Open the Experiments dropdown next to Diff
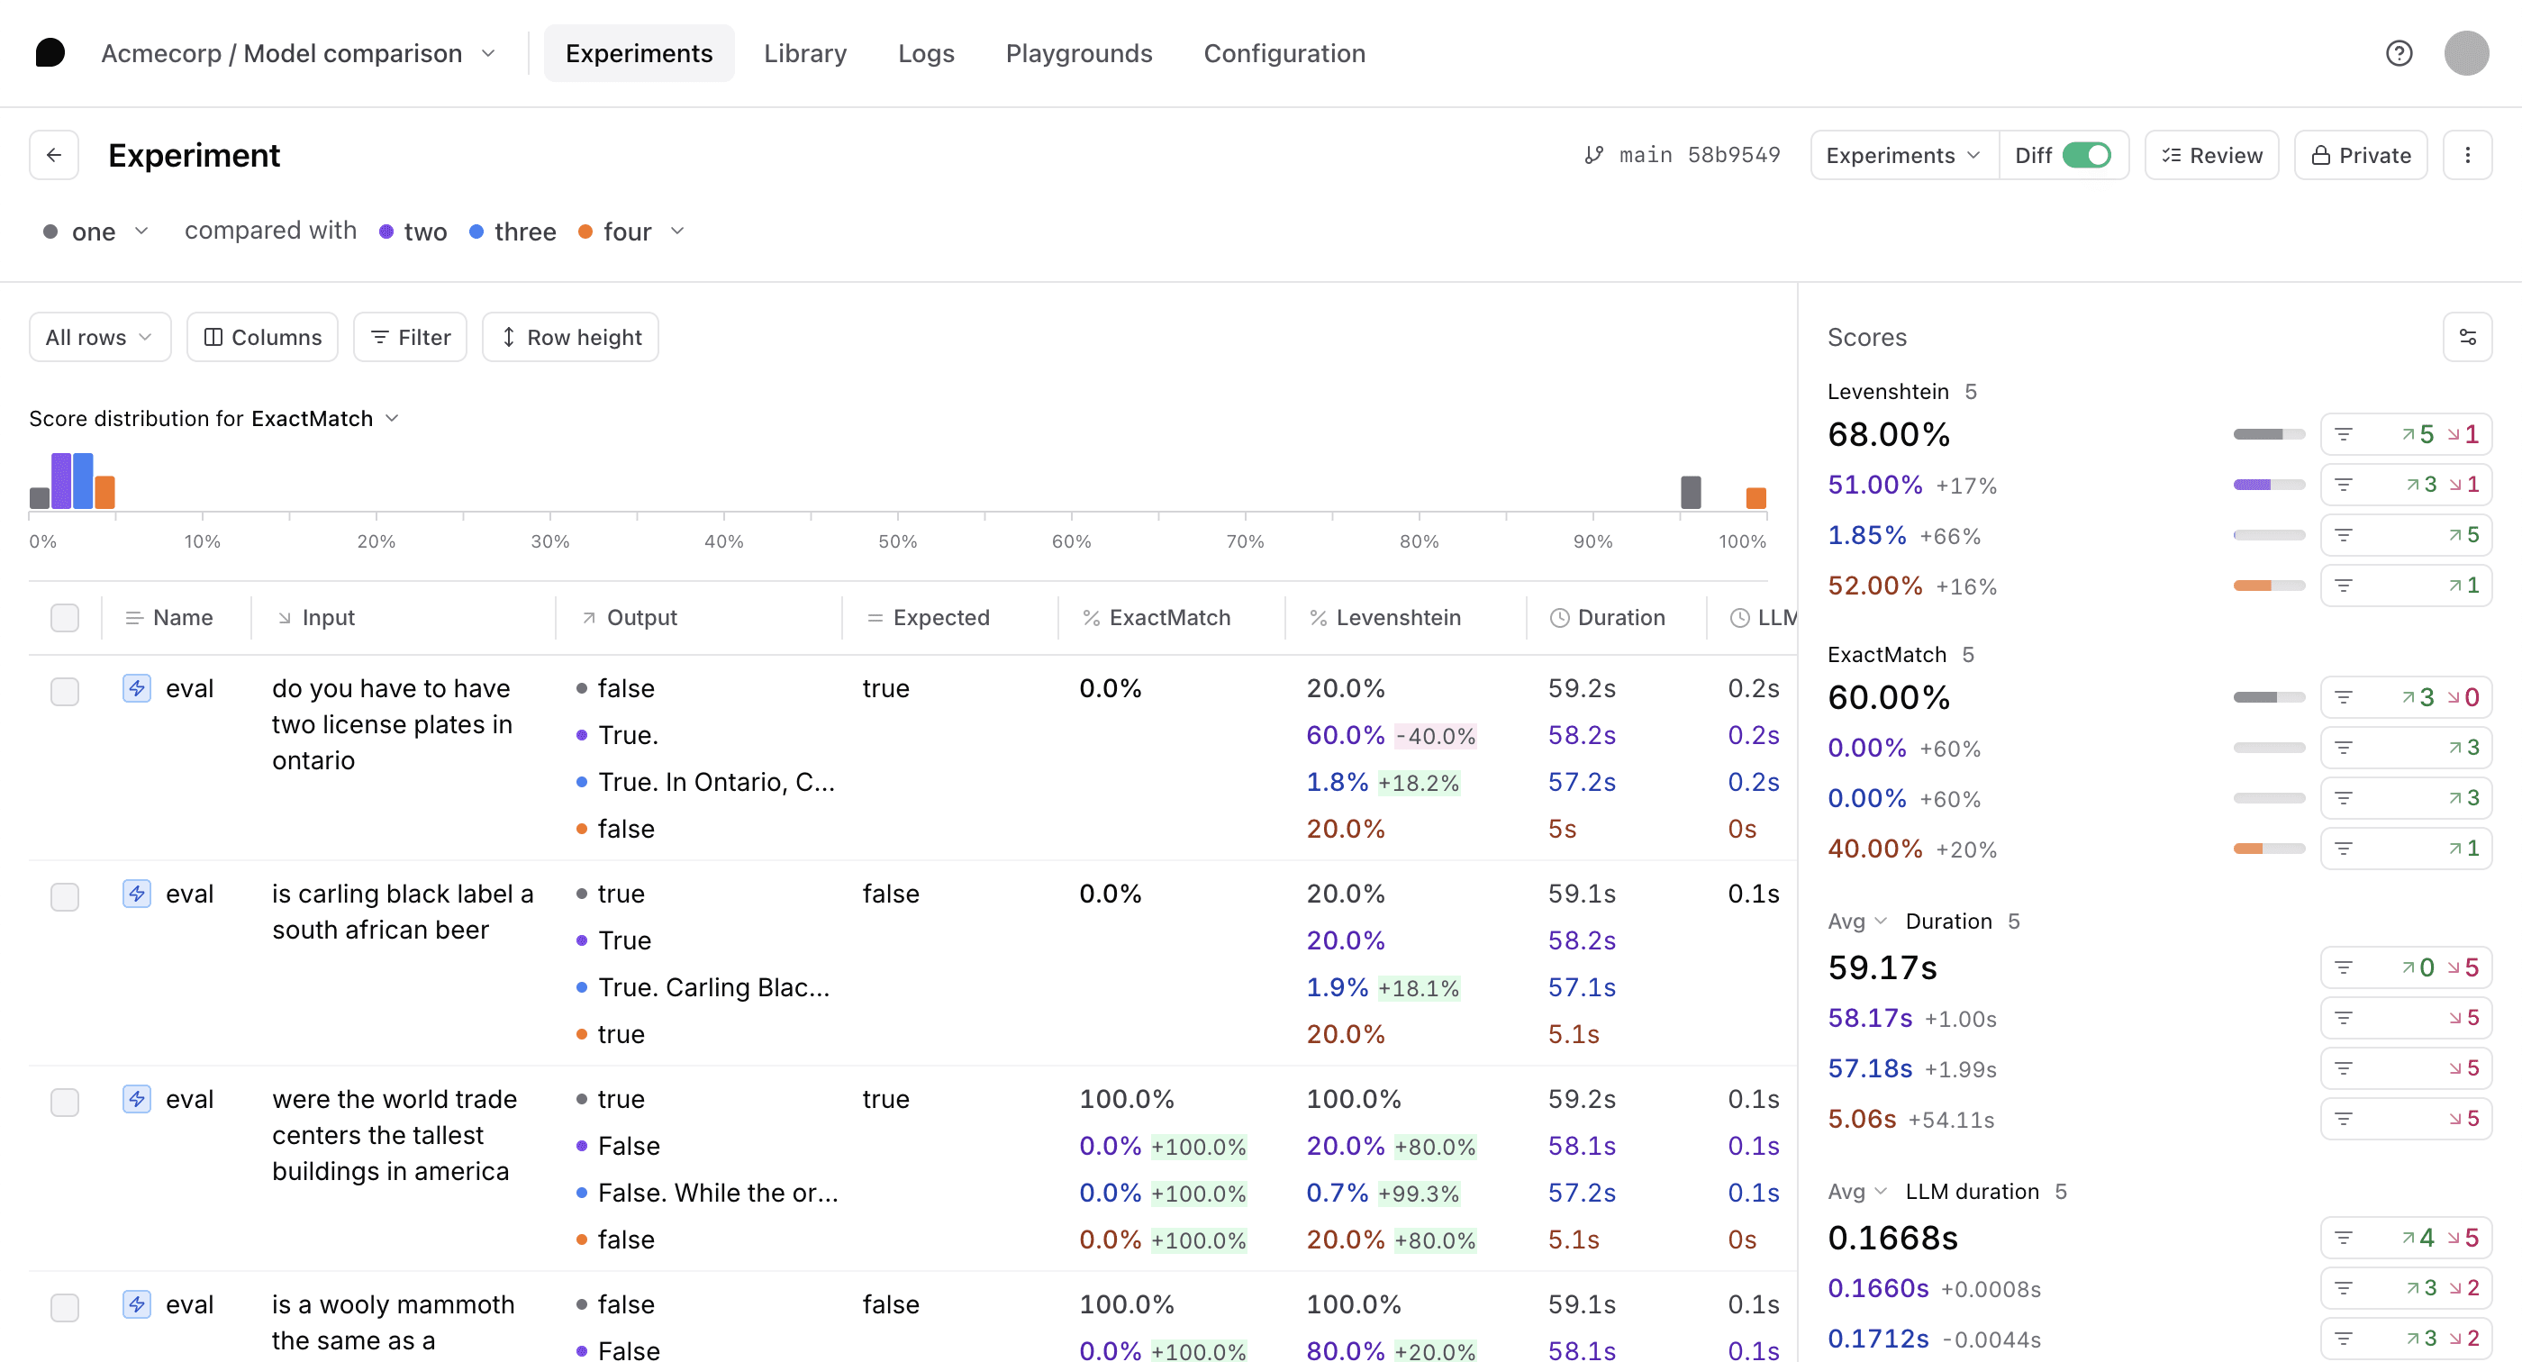 click(x=1902, y=155)
